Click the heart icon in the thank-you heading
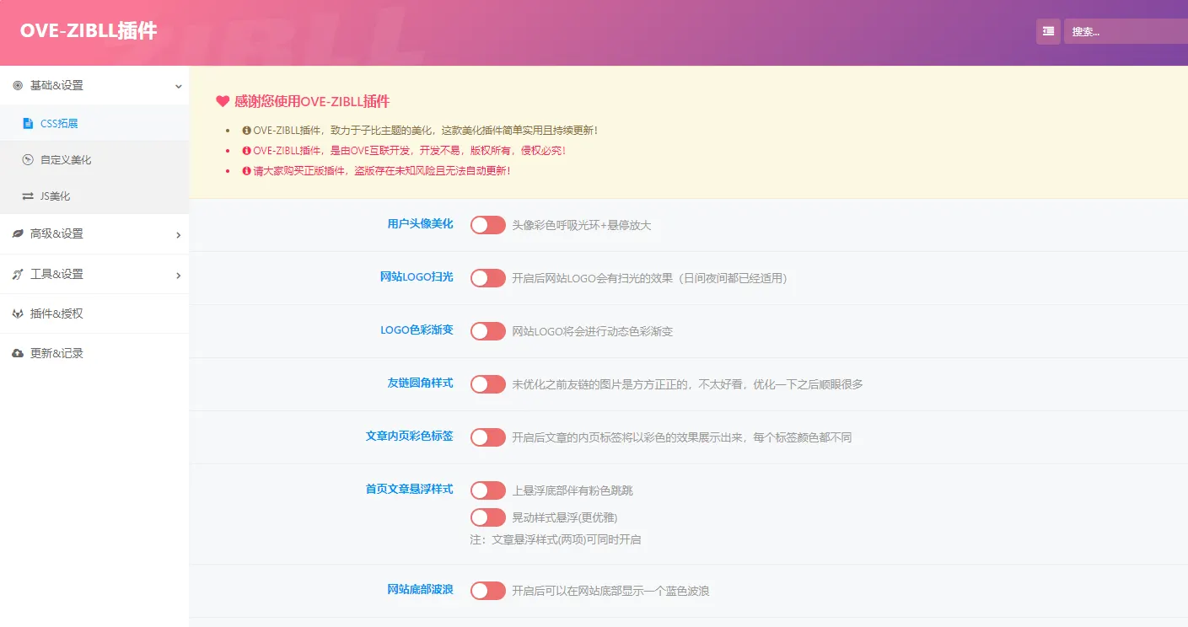The width and height of the screenshot is (1188, 627). pyautogui.click(x=223, y=101)
